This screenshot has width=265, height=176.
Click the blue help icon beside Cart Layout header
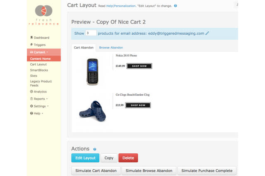coord(176,6)
